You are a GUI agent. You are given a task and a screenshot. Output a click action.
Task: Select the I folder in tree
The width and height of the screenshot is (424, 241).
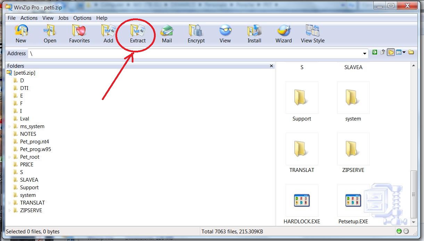pos(21,111)
